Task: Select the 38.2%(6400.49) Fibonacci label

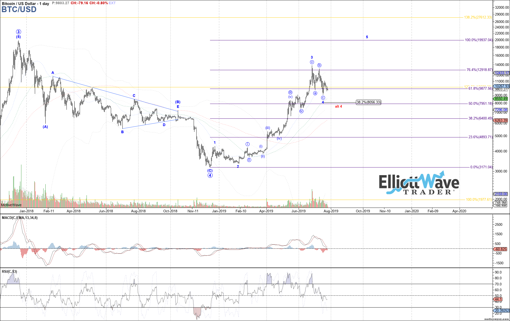Action: tap(480, 118)
